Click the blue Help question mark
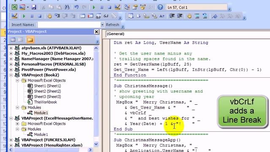The height and width of the screenshot is (152, 270). [160, 7]
